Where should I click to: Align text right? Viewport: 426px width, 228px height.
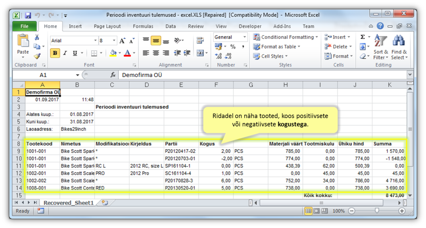point(166,53)
